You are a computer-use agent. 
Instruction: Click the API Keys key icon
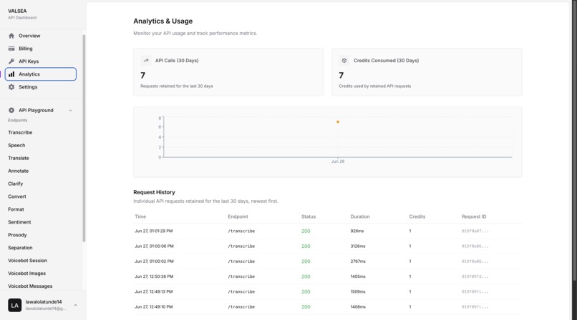11,61
